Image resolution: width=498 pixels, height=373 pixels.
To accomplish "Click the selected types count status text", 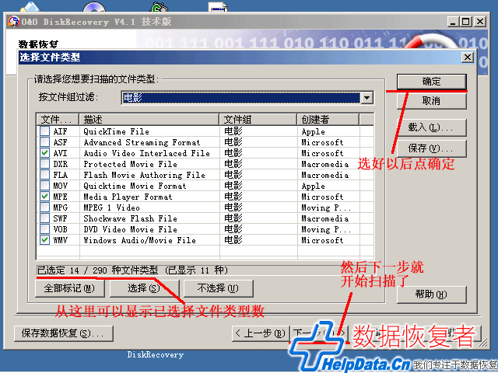I will (132, 270).
